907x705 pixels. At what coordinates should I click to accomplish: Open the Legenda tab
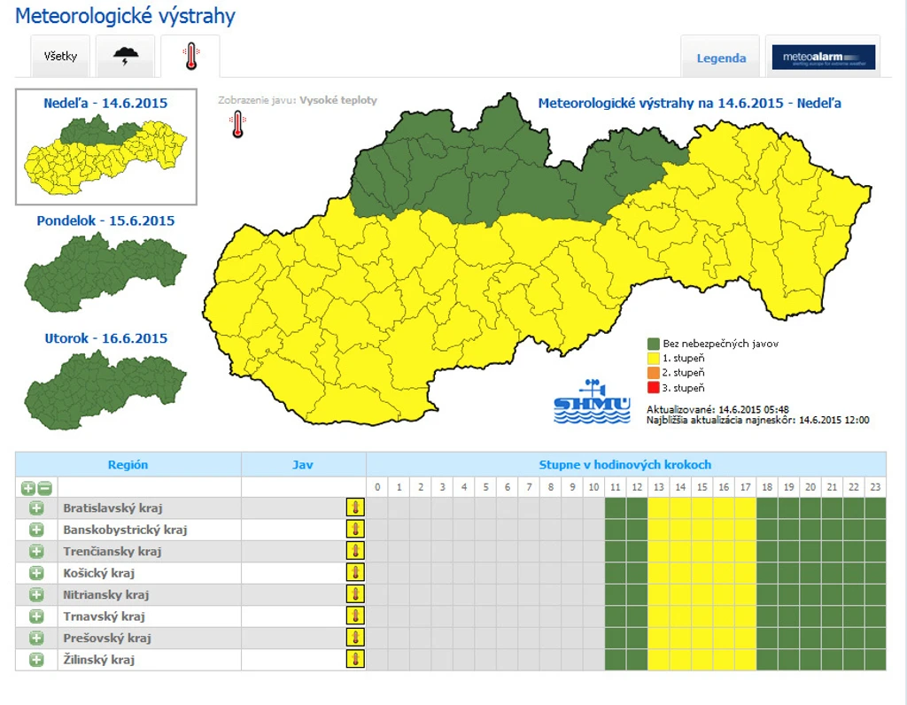721,58
